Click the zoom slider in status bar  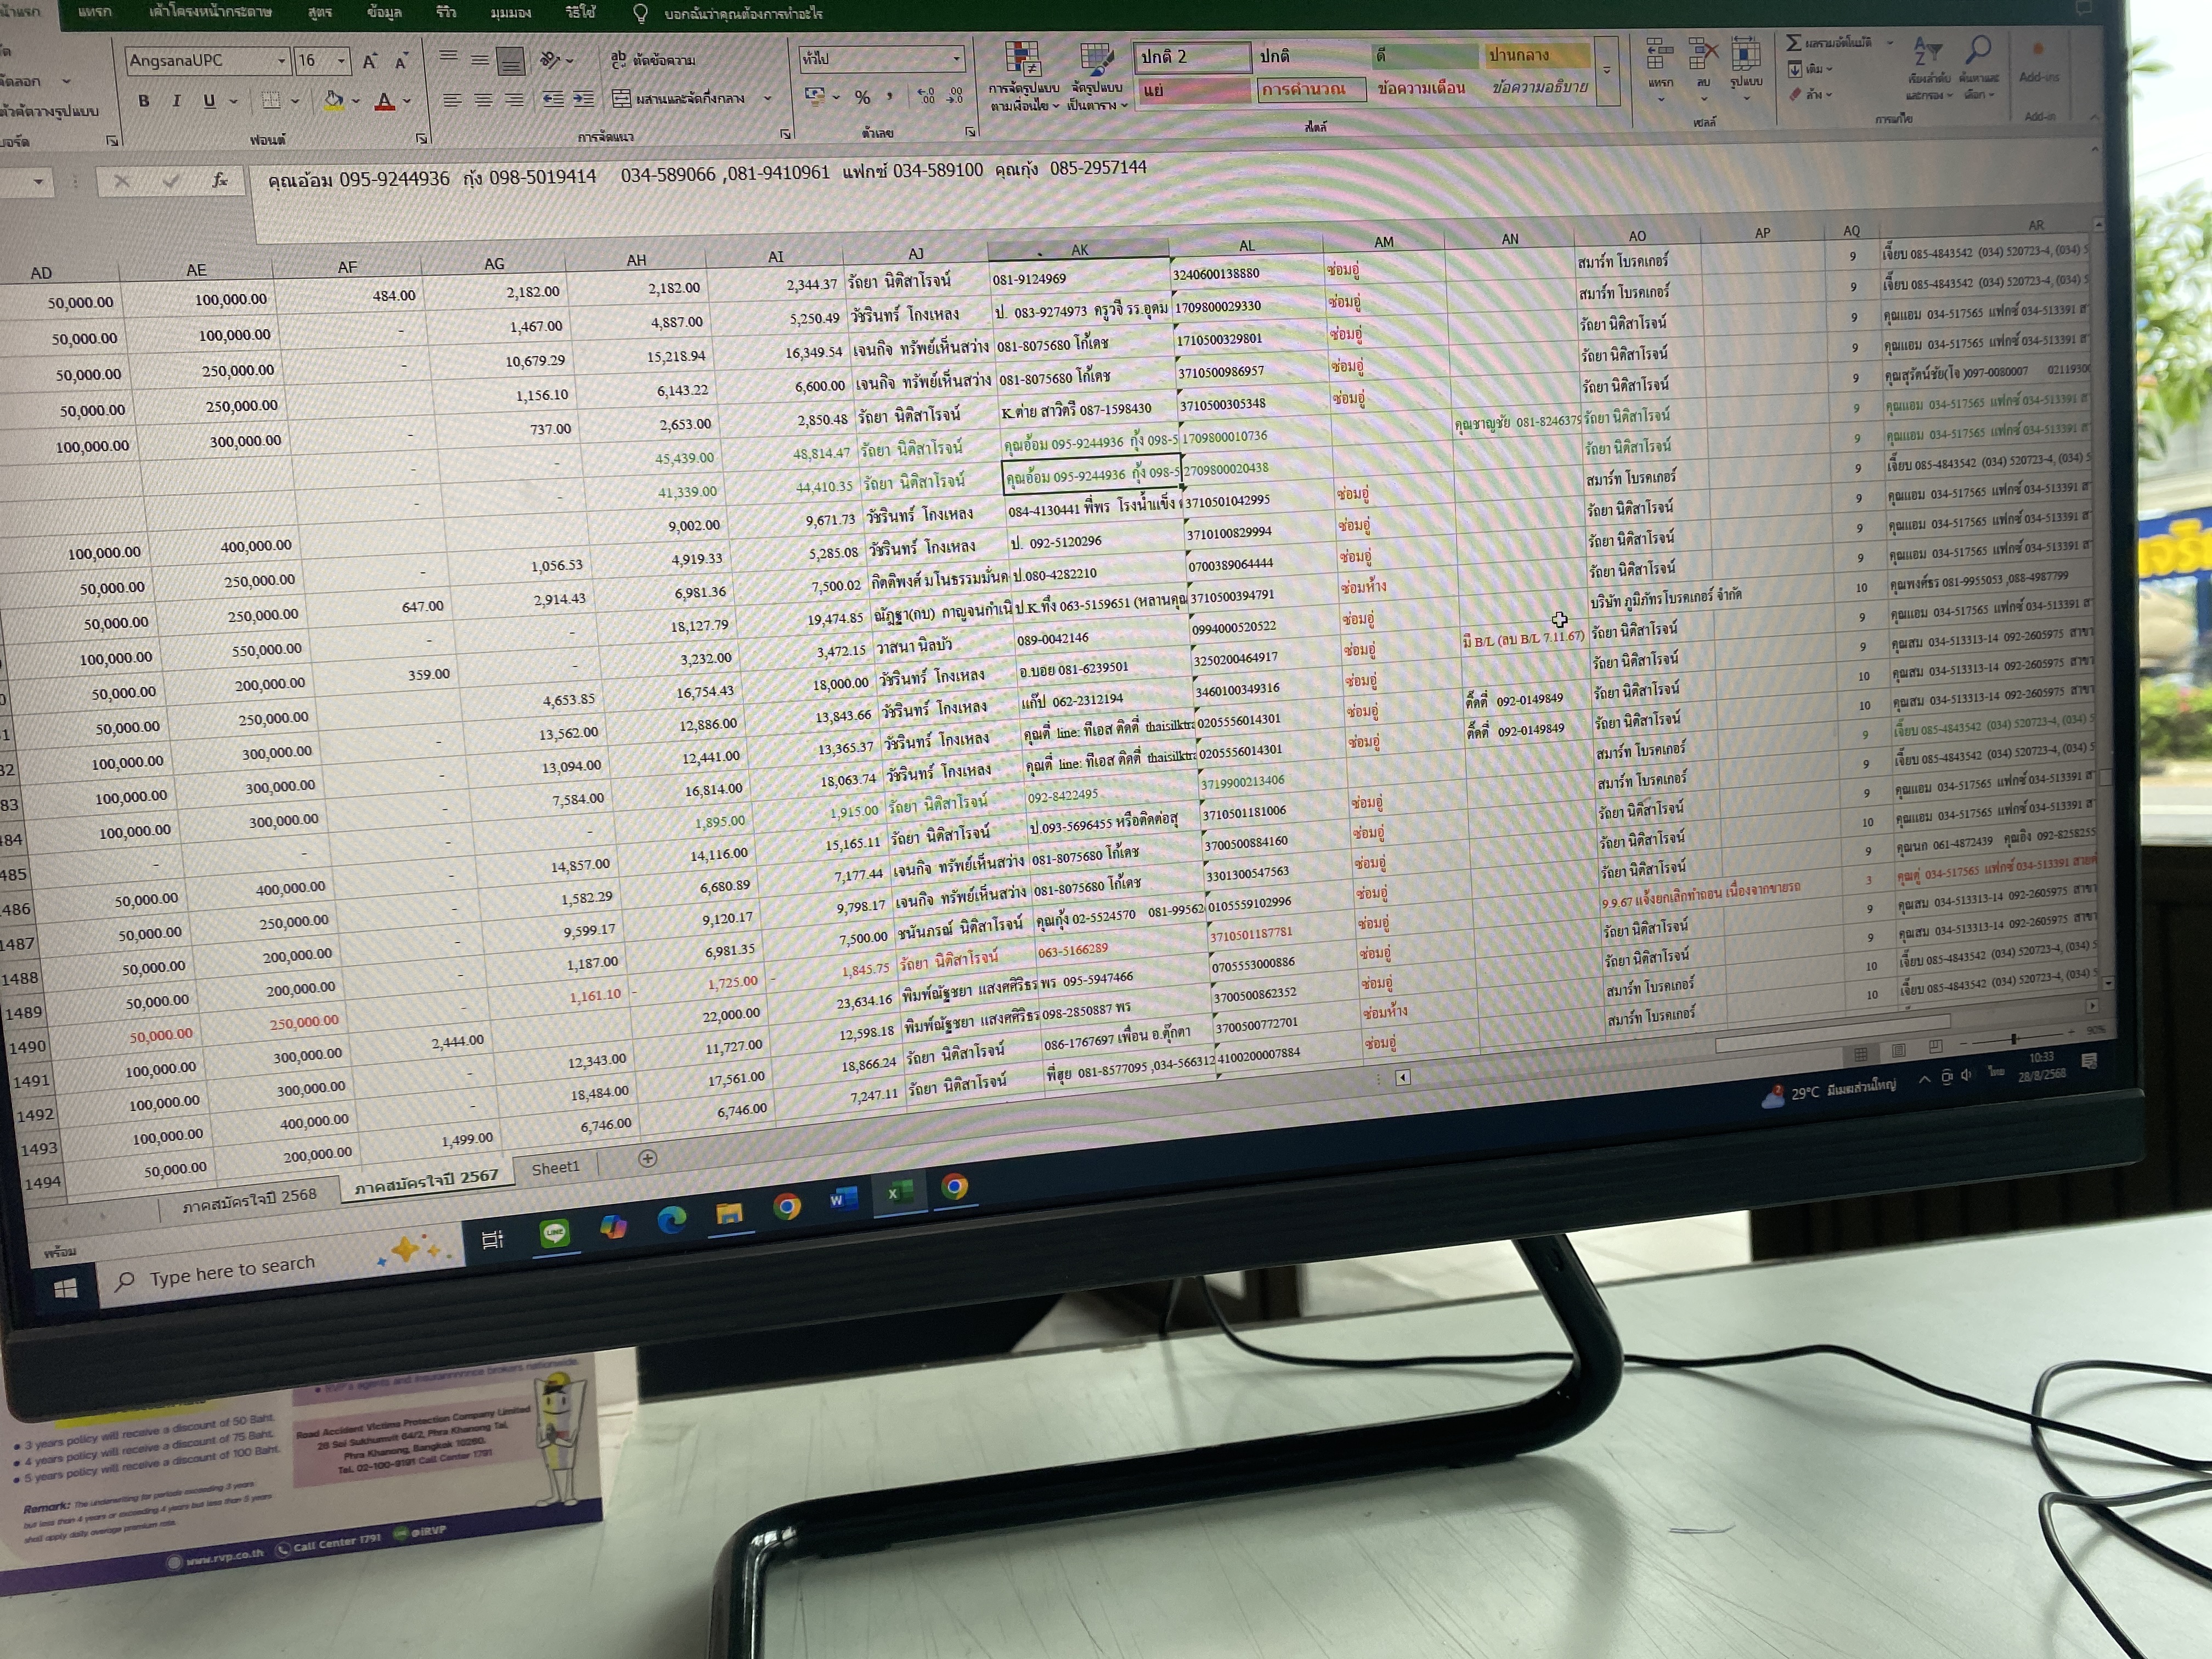tap(2014, 1039)
